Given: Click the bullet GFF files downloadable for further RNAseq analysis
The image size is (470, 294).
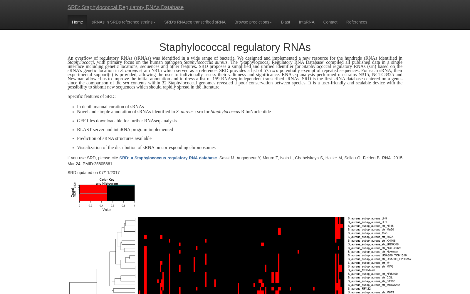Looking at the screenshot, I should pos(127,121).
